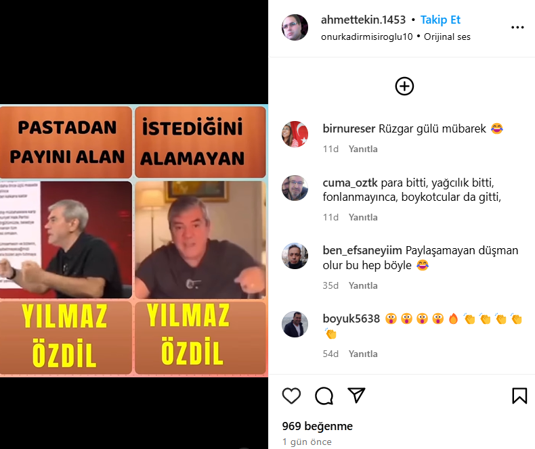Screen dimensions: 535x449
Task: Reply to ben_efsaneyiim's comment with Yanıtla
Action: pos(363,285)
